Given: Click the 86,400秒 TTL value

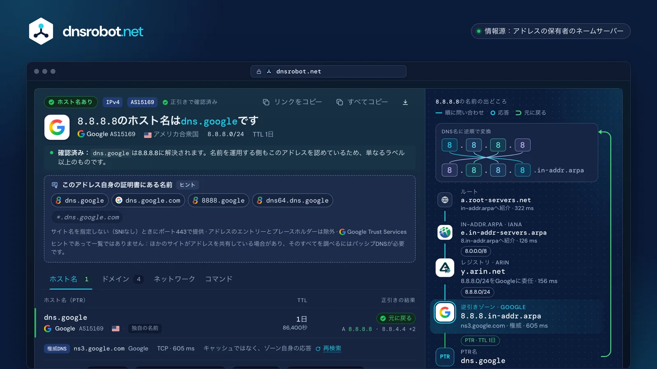Looking at the screenshot, I should [x=295, y=328].
